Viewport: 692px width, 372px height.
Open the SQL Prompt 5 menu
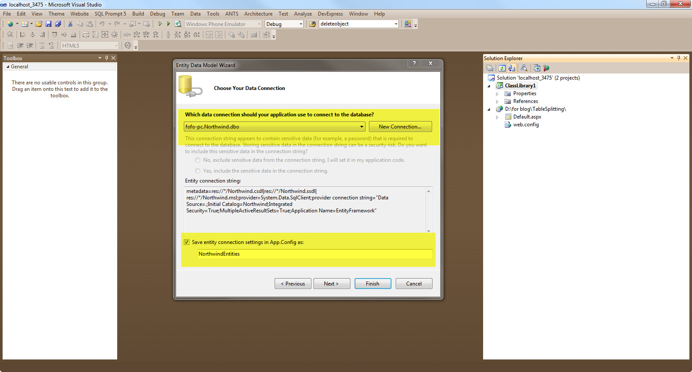[x=110, y=14]
